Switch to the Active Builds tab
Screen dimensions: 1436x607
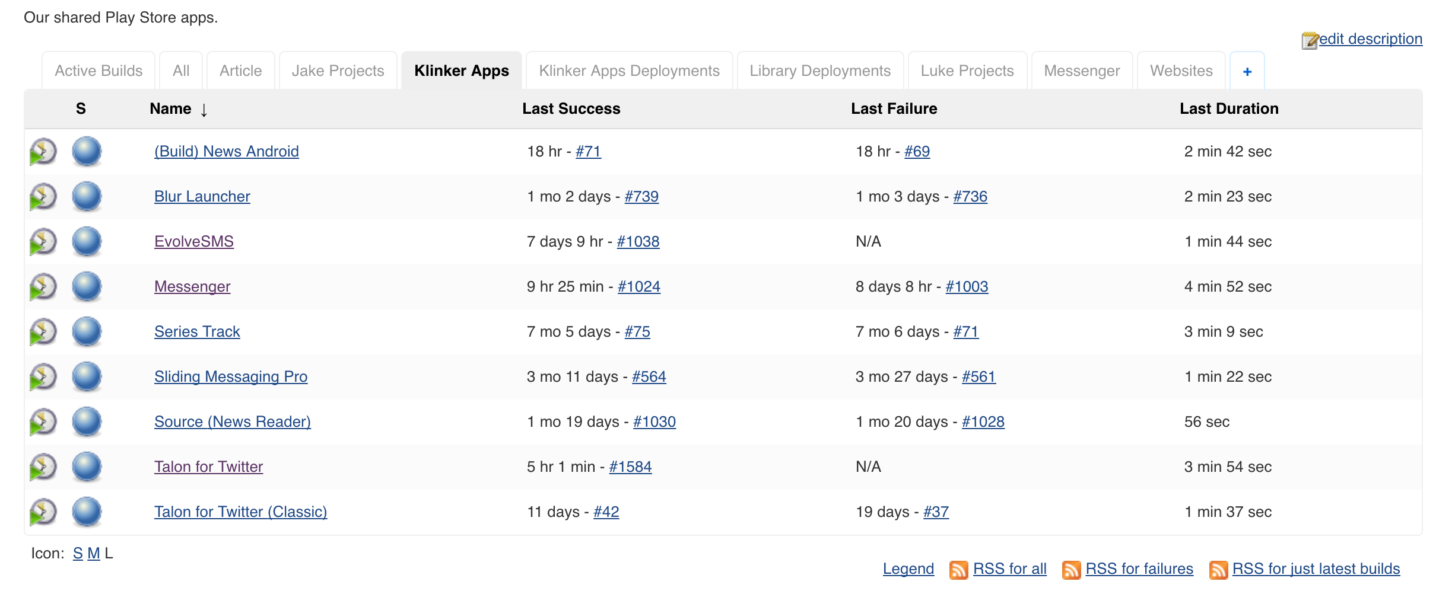[x=99, y=71]
